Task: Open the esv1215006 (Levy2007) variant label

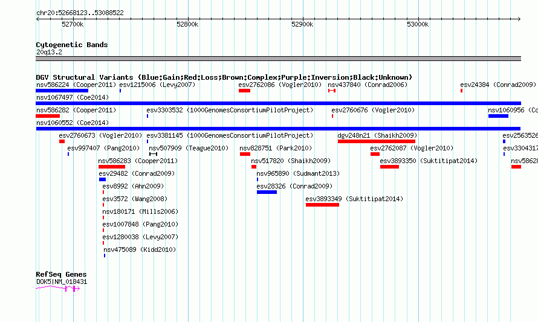Action: click(x=157, y=85)
